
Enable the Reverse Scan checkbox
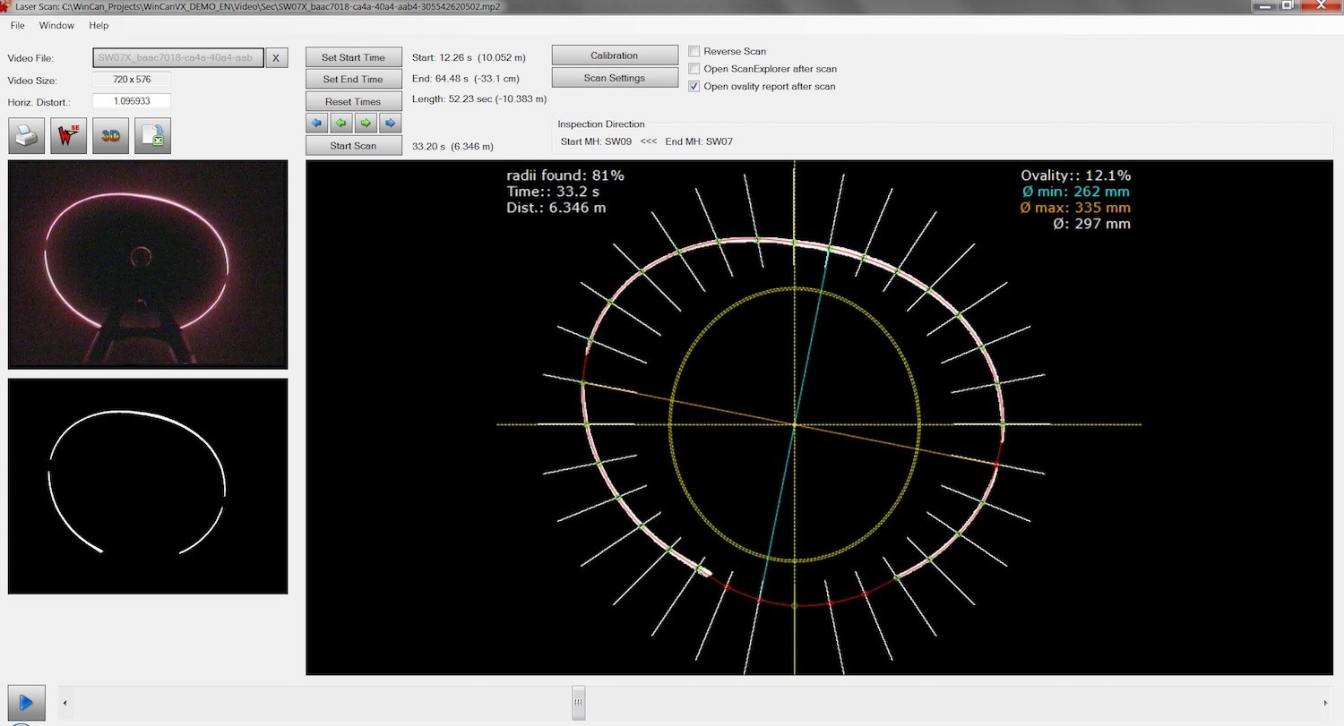point(694,52)
